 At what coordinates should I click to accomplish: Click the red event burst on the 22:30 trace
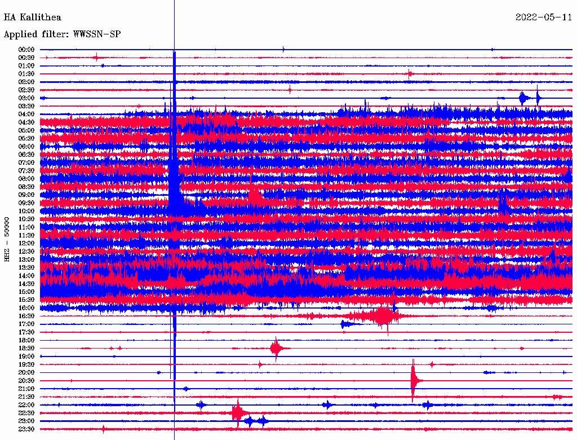click(239, 413)
